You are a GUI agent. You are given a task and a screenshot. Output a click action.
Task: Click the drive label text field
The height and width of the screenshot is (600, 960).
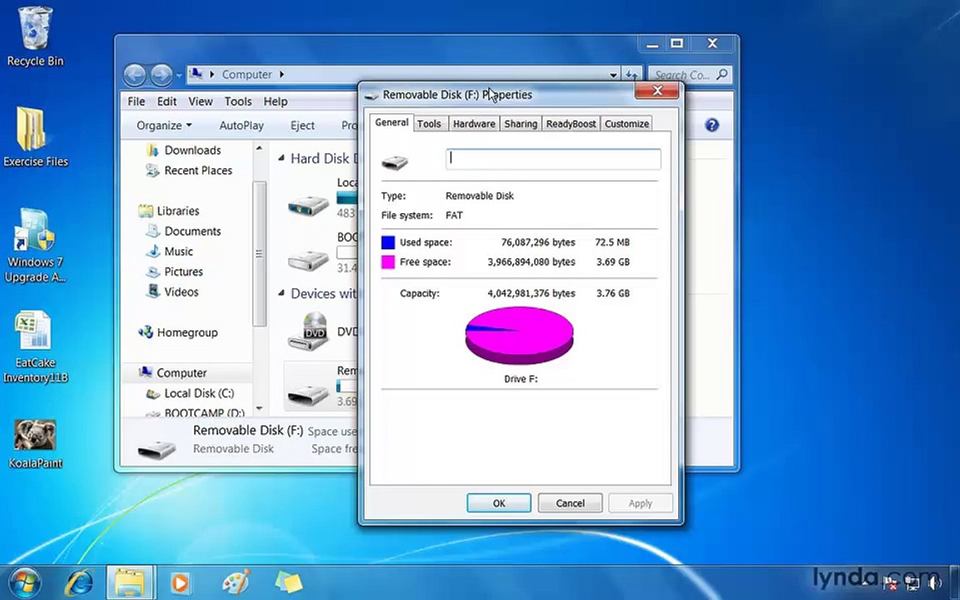point(553,159)
